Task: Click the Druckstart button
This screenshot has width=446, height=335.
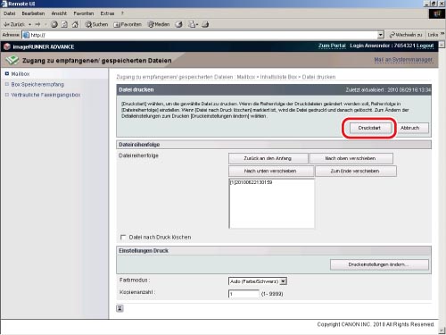Action: tap(369, 128)
